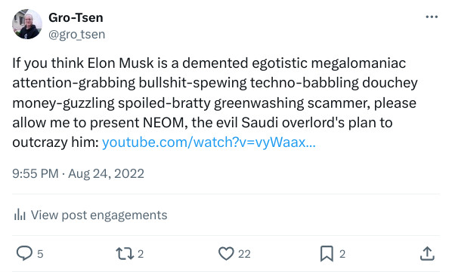Open the youtube.com/watch link
Screen dimensions: 452x272
209,142
